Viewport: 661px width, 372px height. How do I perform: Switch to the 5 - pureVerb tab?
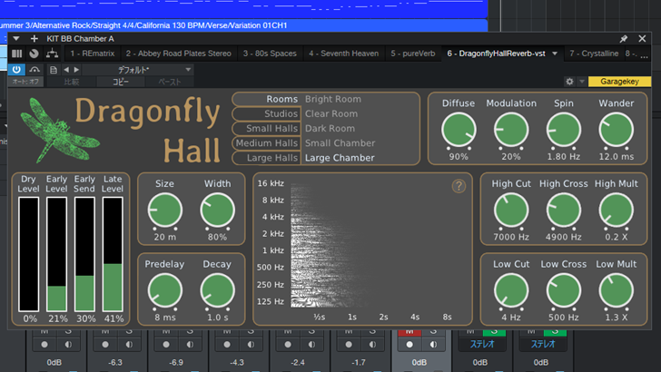413,54
